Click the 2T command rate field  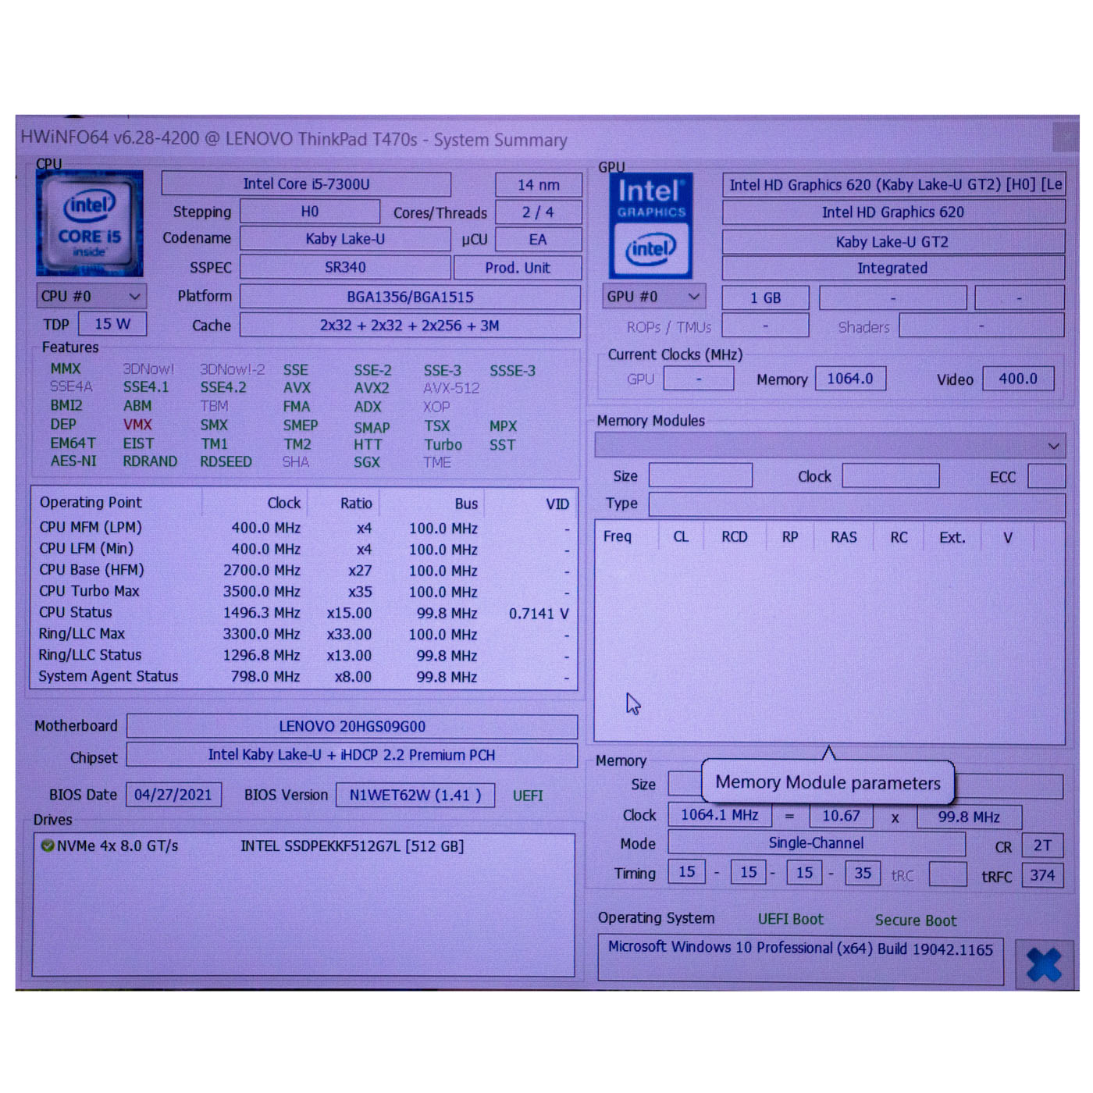point(1042,846)
